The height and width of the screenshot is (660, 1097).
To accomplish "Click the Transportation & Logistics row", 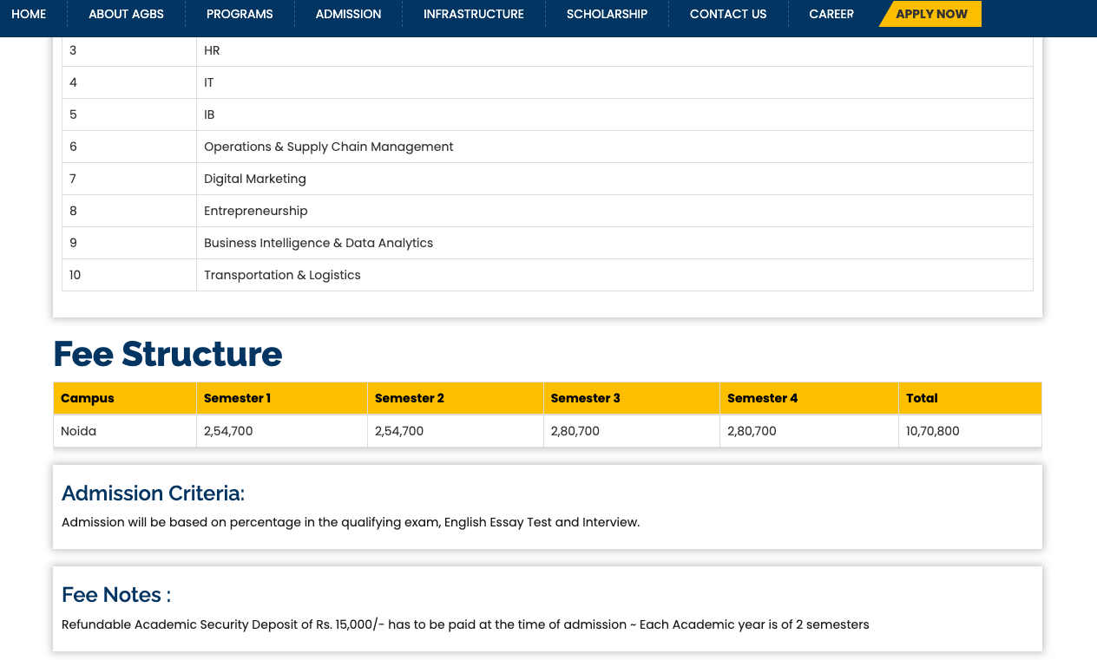I will pyautogui.click(x=282, y=275).
